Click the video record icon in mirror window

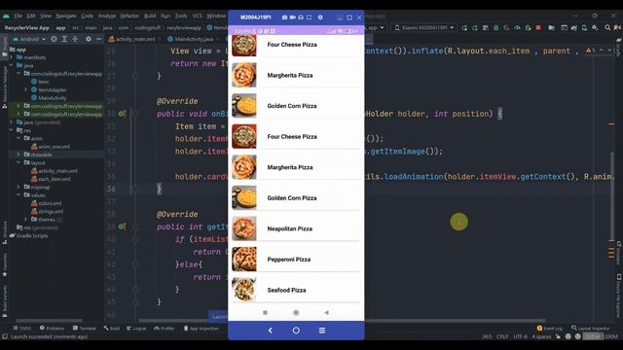[x=292, y=17]
